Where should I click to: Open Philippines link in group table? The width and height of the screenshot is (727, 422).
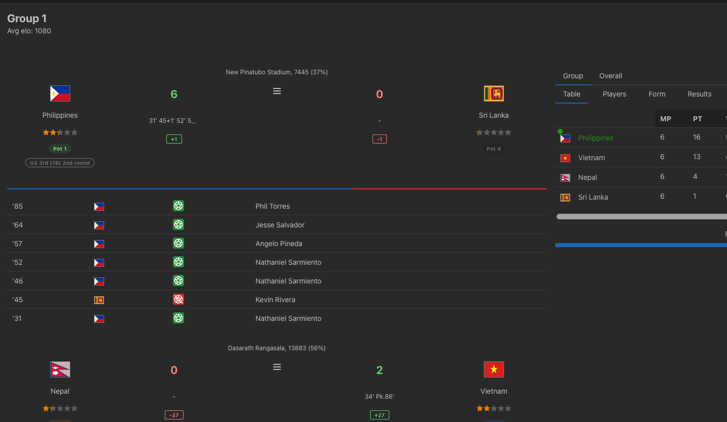tap(596, 138)
